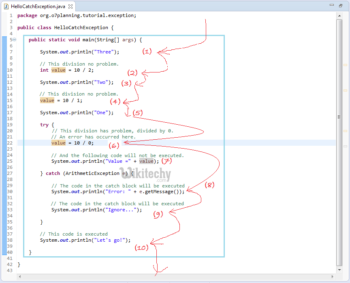Click the second overview ruler marker

[x=346, y=90]
